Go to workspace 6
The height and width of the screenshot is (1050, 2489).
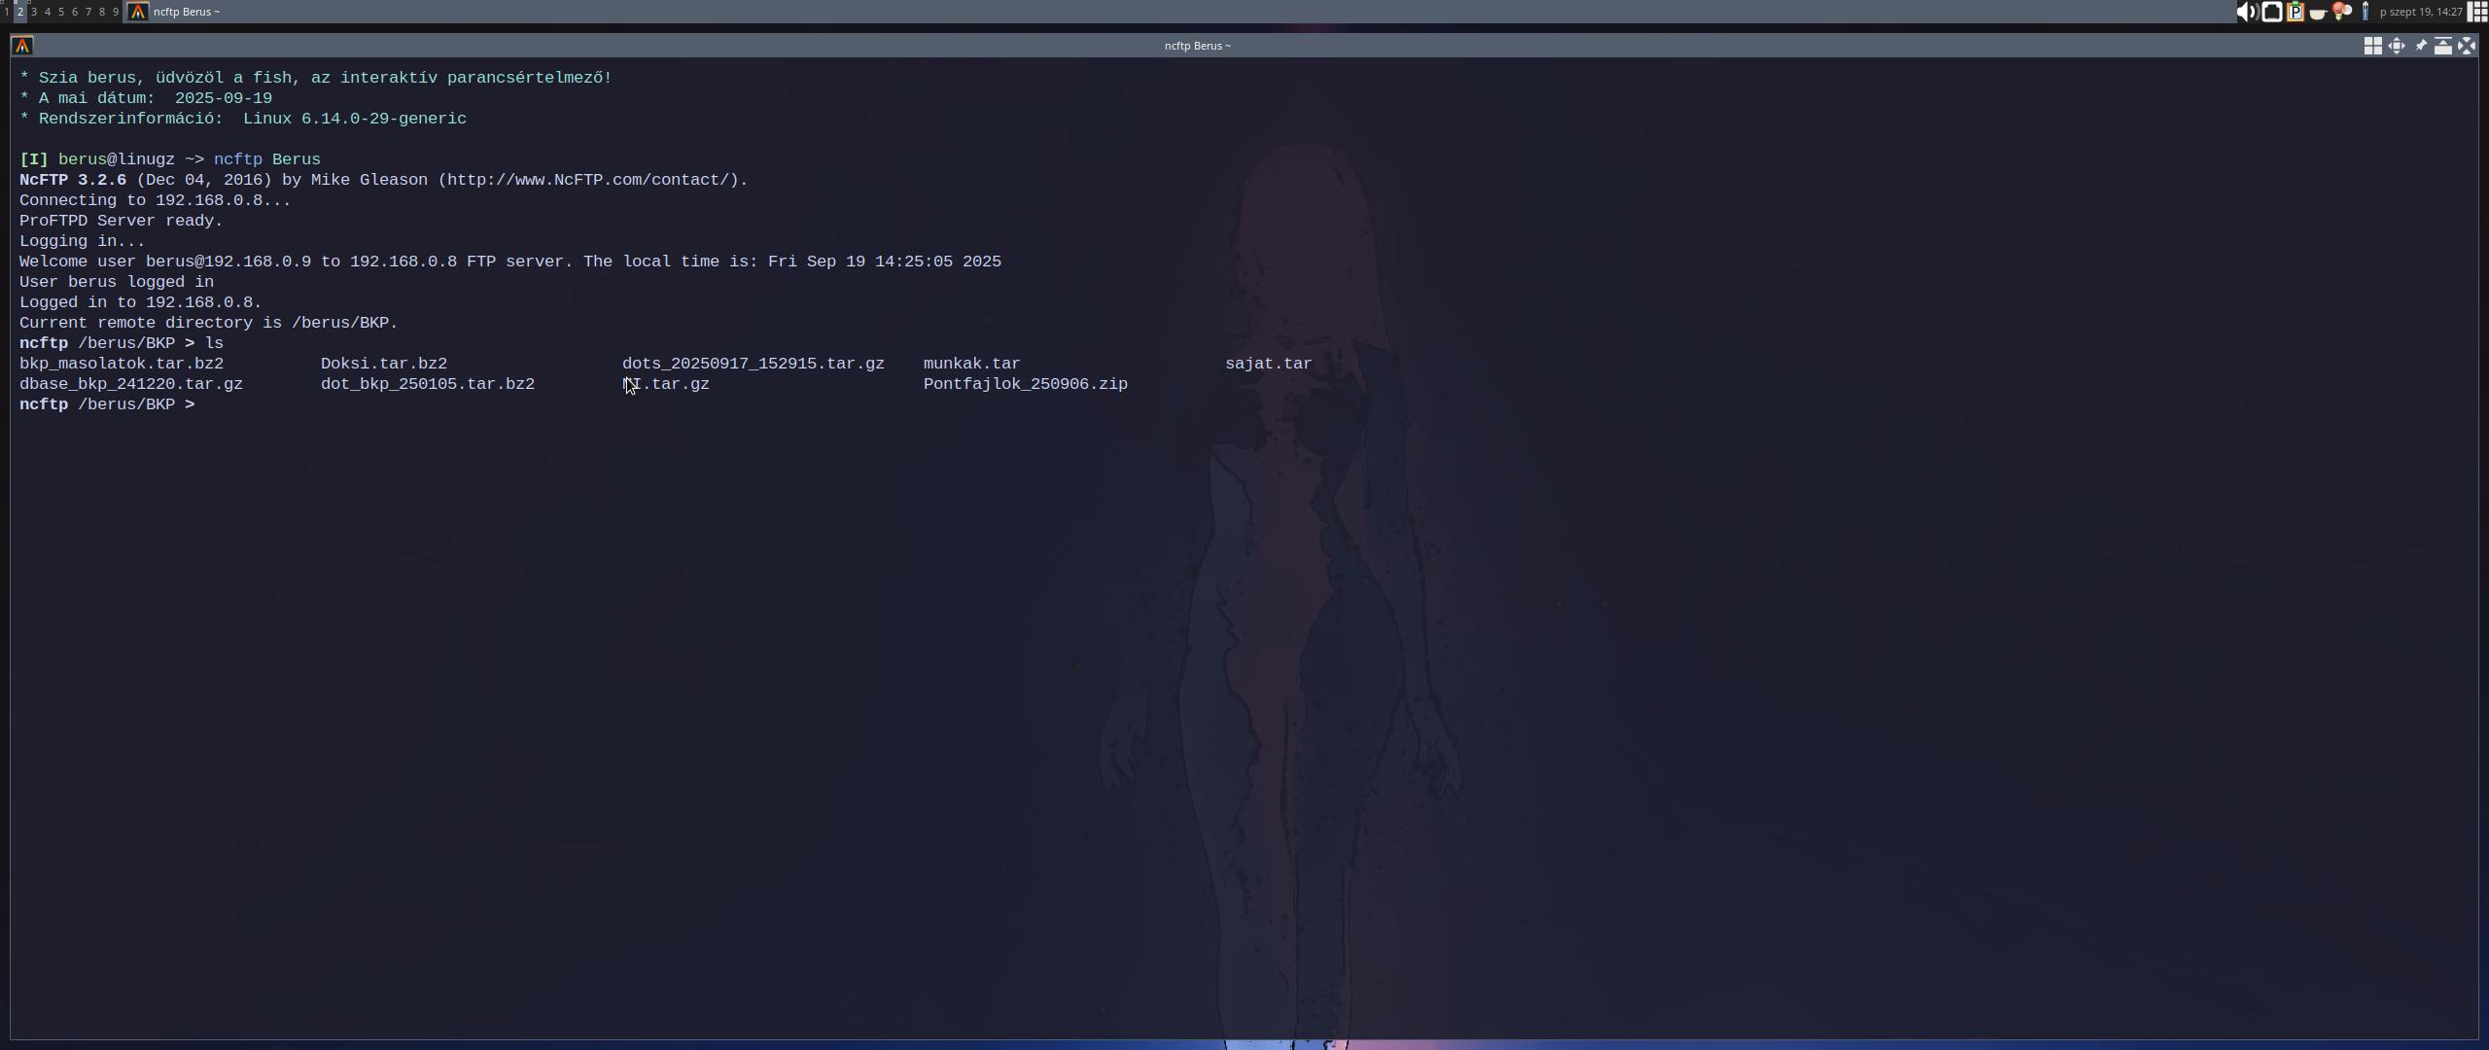[75, 12]
